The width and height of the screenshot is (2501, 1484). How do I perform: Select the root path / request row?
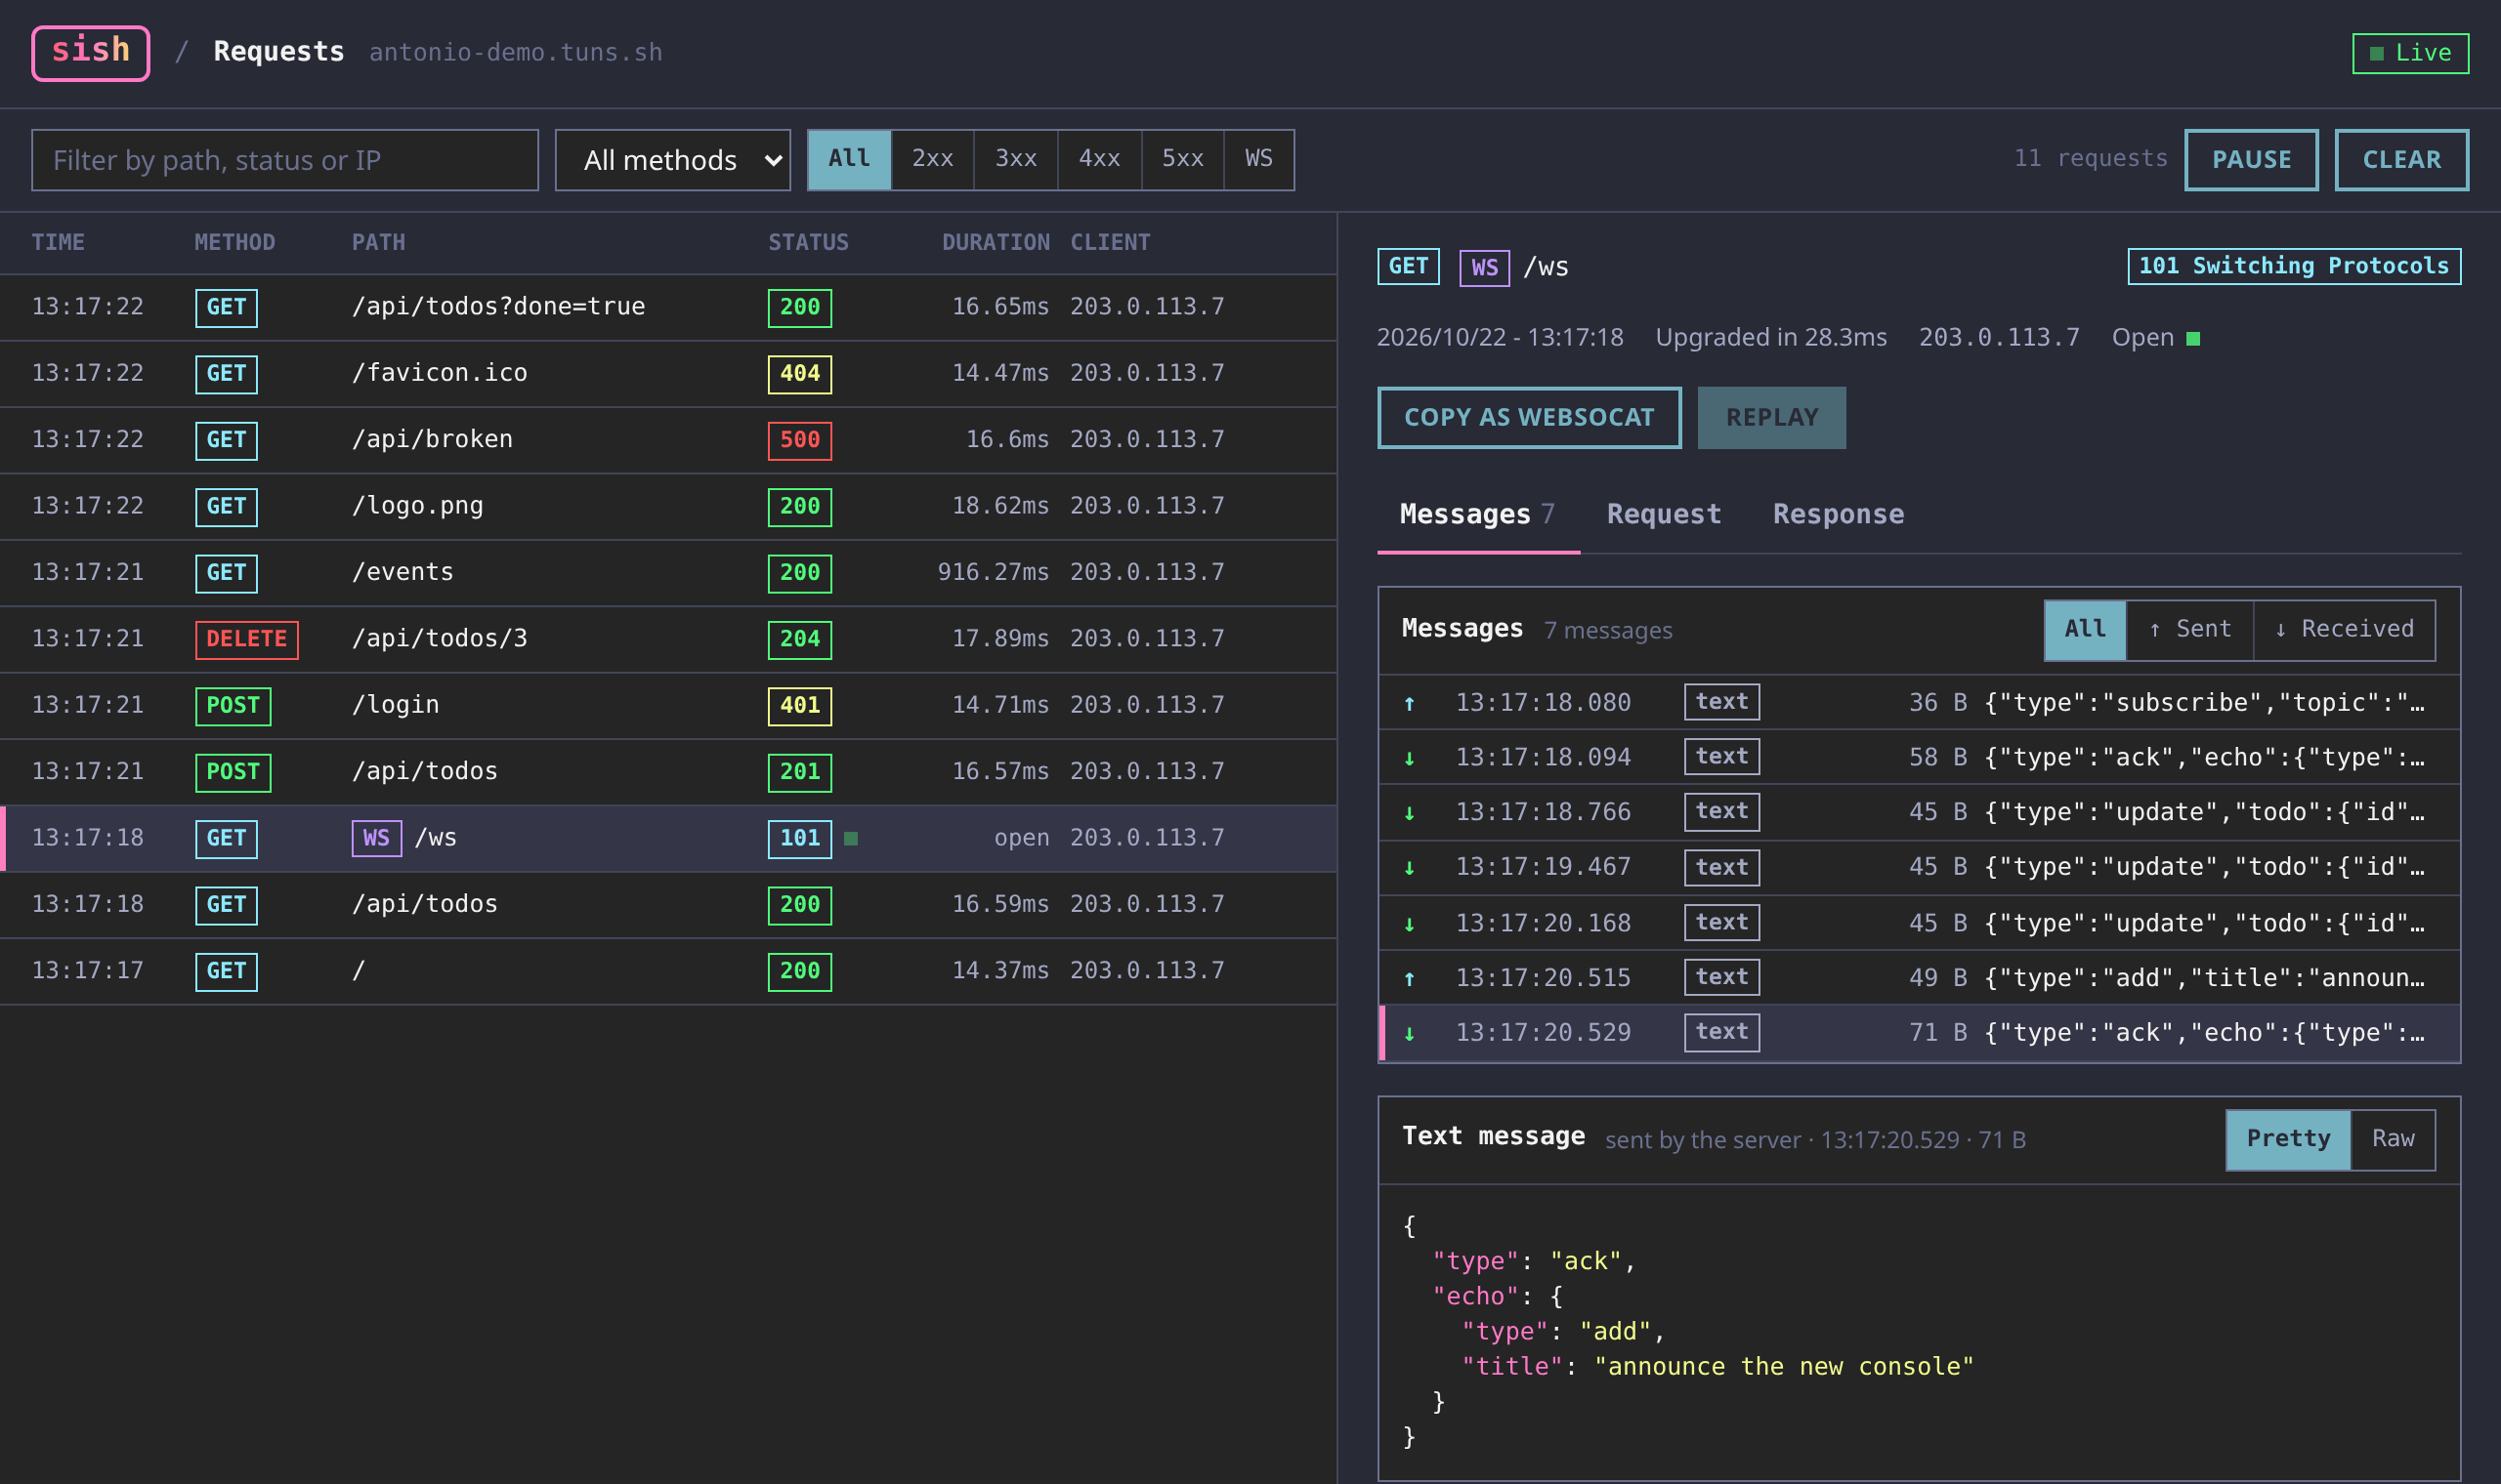pyautogui.click(x=668, y=971)
